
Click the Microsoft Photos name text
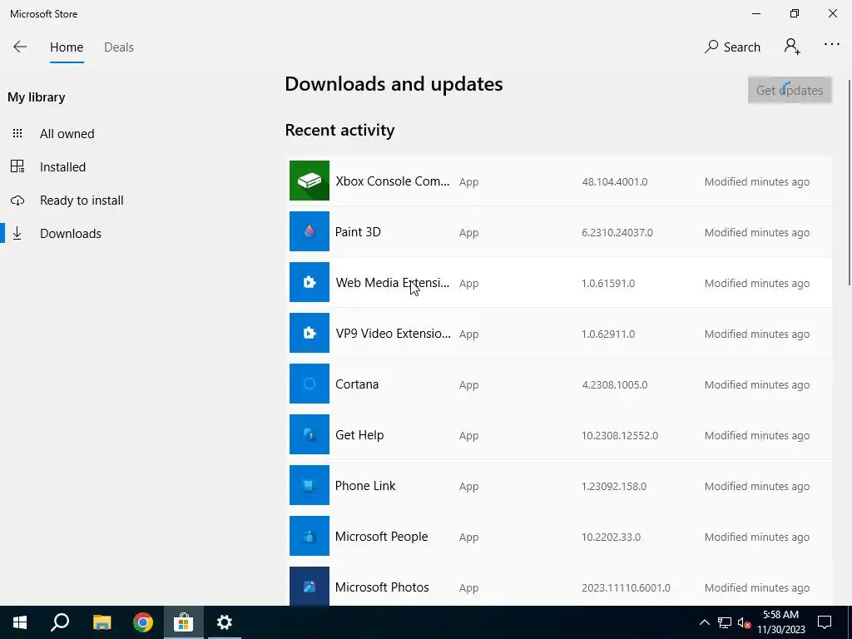(382, 587)
